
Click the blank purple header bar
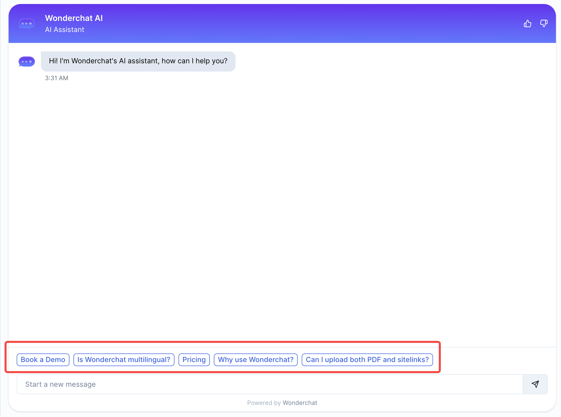303,23
